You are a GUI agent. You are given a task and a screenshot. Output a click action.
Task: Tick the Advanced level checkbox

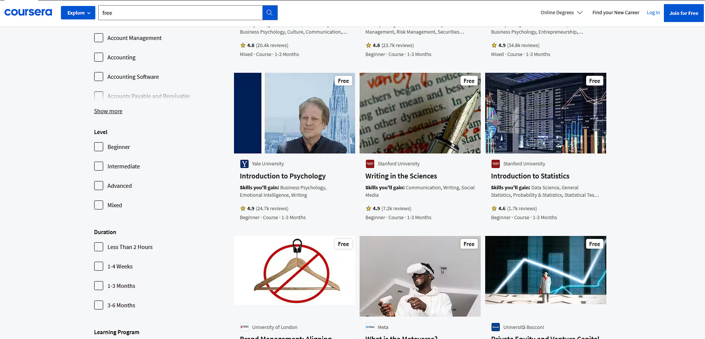point(99,186)
